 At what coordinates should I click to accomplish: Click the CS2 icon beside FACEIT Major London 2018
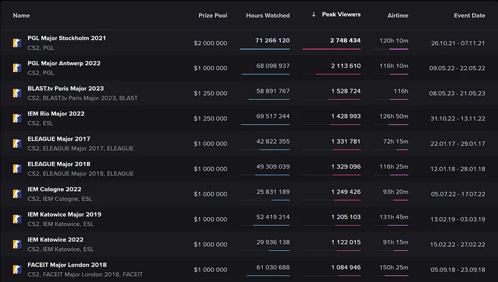(x=17, y=270)
